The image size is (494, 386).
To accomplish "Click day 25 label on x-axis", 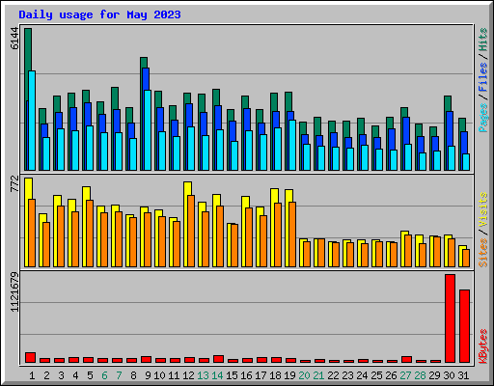I will pos(376,375).
